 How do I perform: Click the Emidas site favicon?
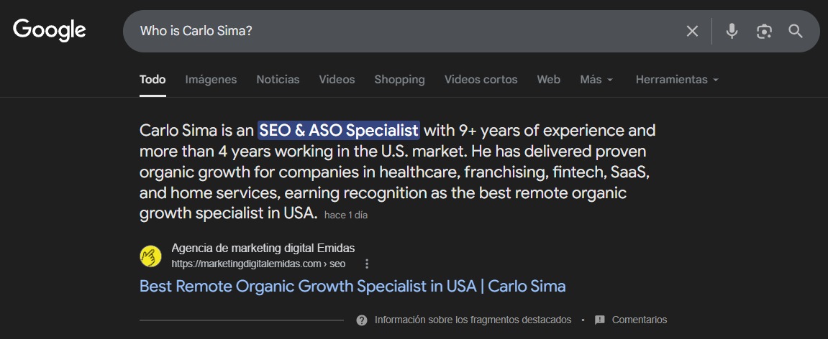coord(150,256)
